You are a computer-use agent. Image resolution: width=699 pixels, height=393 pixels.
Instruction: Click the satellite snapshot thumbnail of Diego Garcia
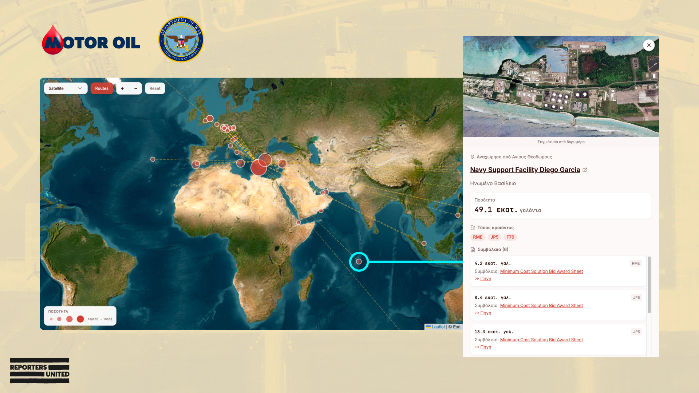tap(561, 86)
